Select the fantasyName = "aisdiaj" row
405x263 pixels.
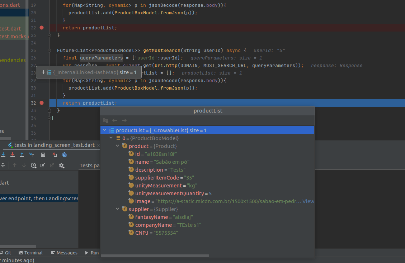coord(207,217)
